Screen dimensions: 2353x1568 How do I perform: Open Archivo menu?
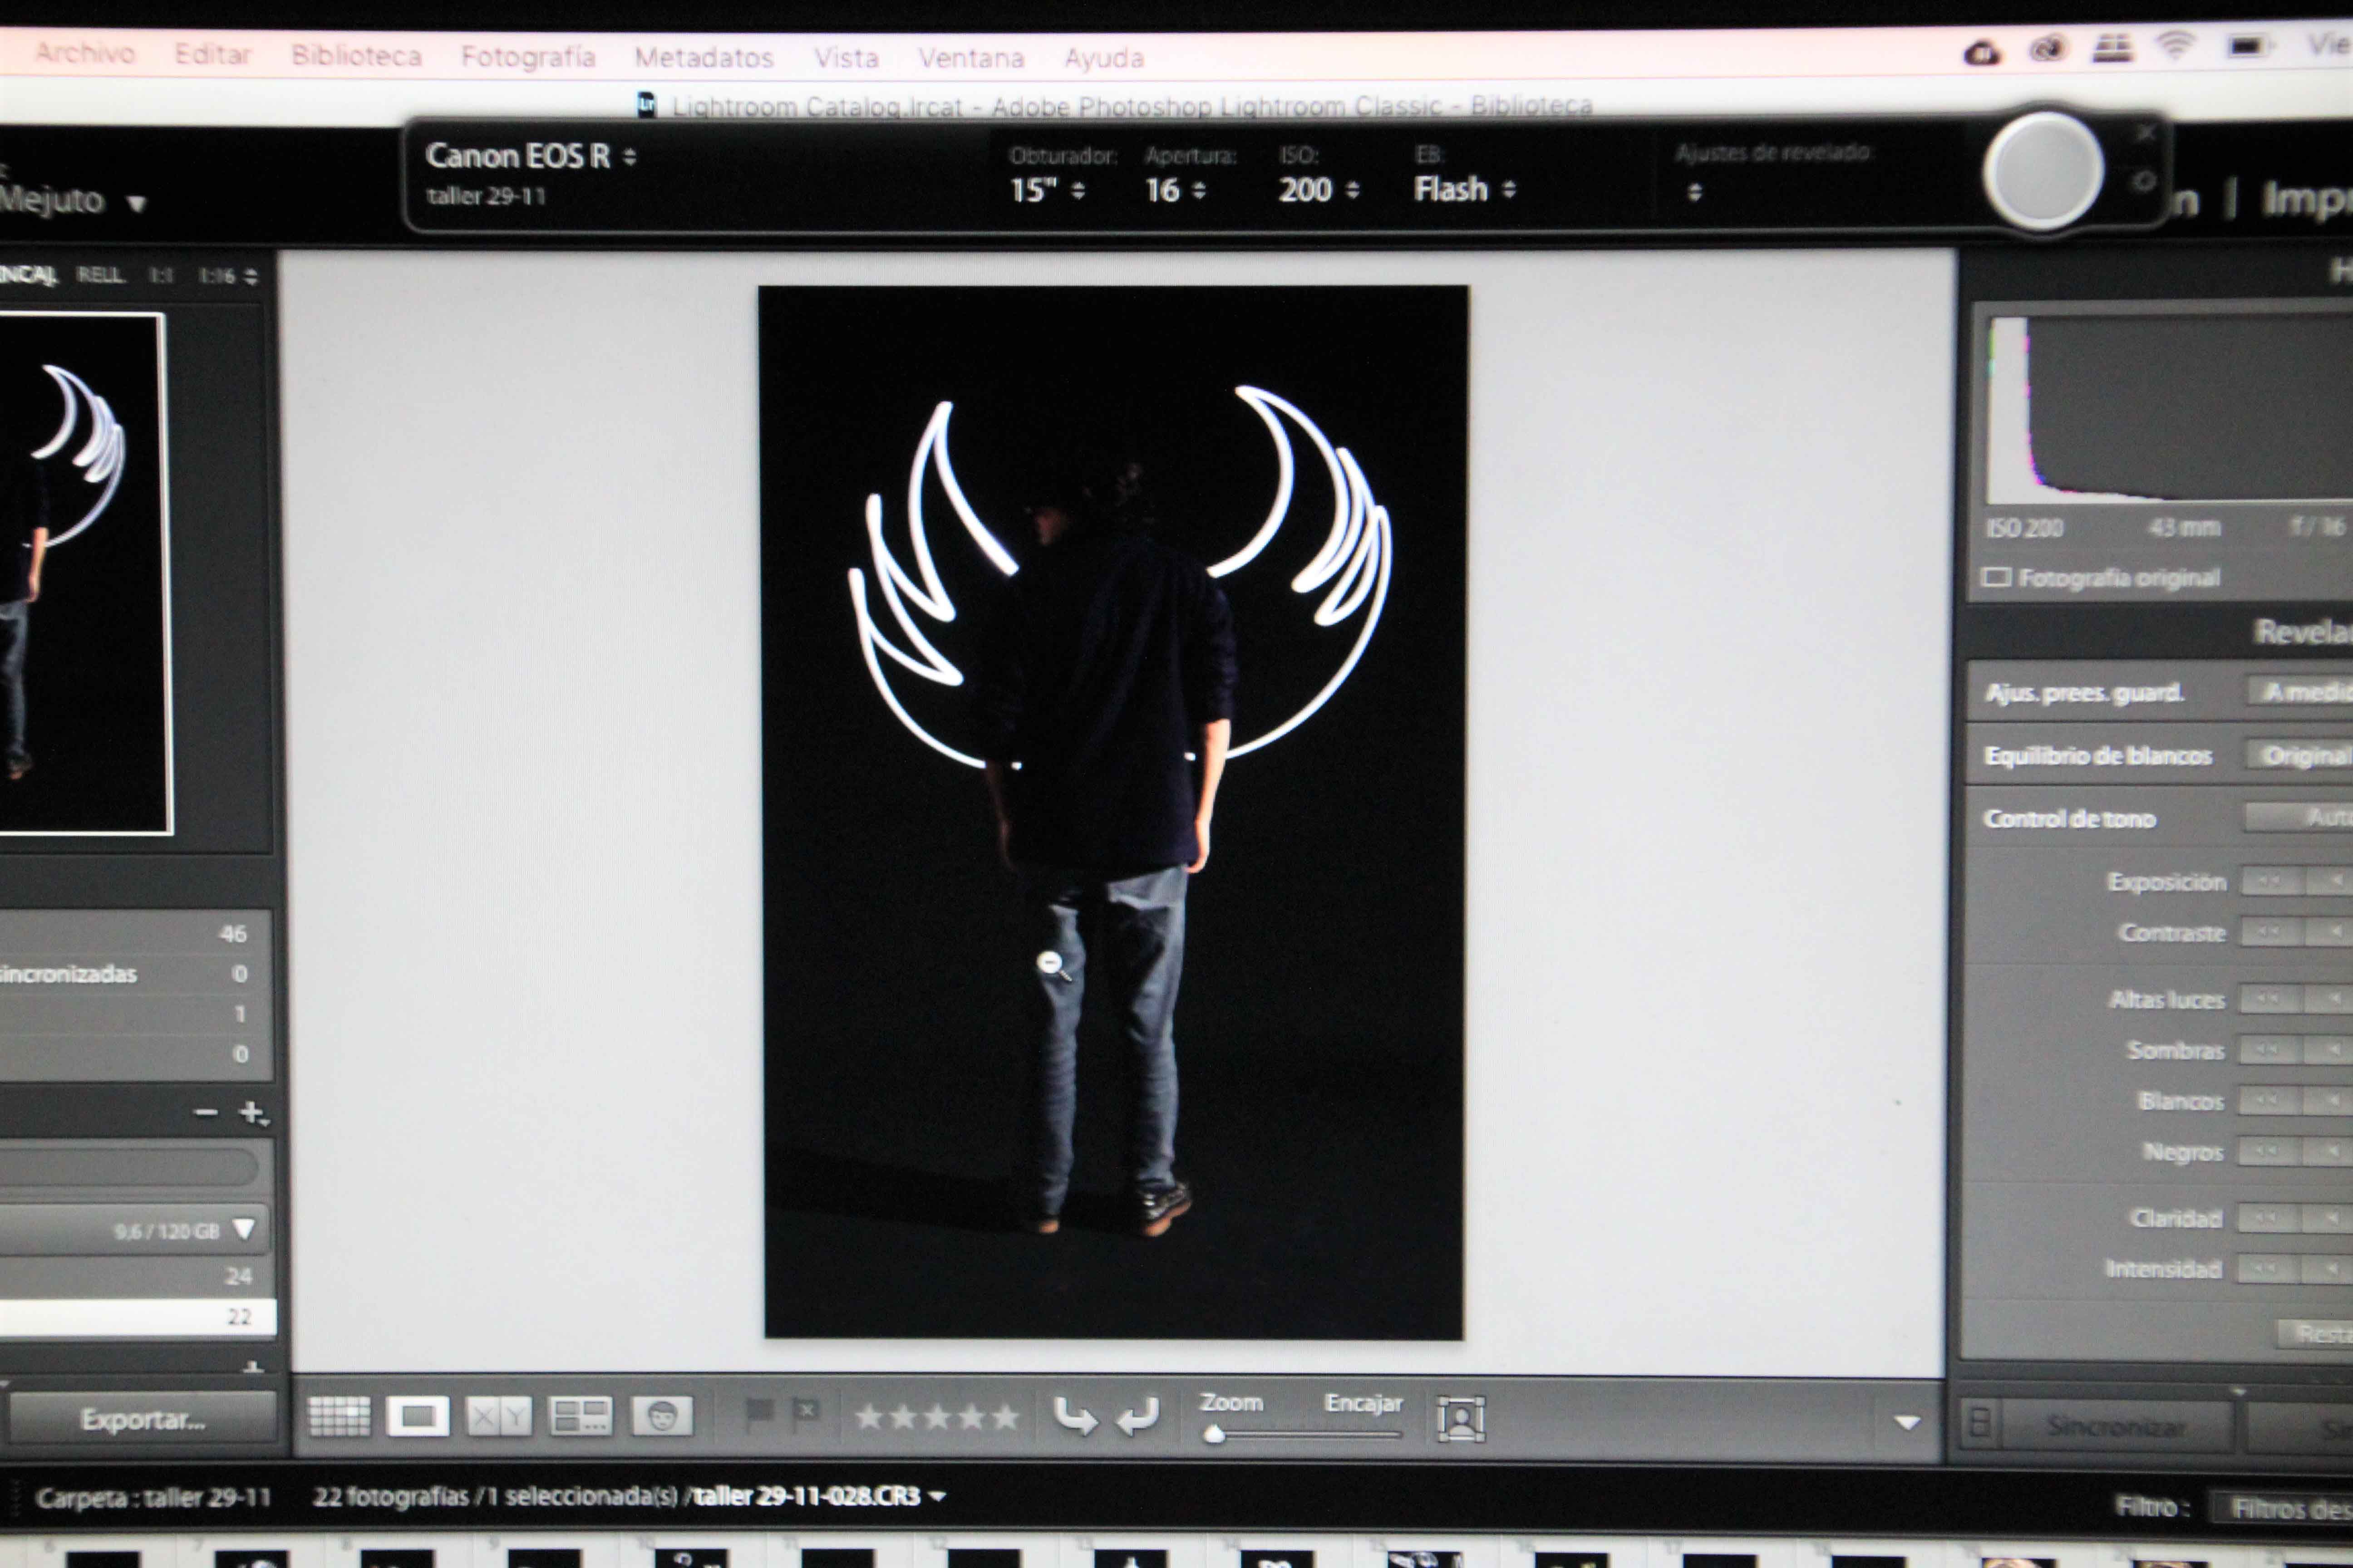pyautogui.click(x=85, y=53)
